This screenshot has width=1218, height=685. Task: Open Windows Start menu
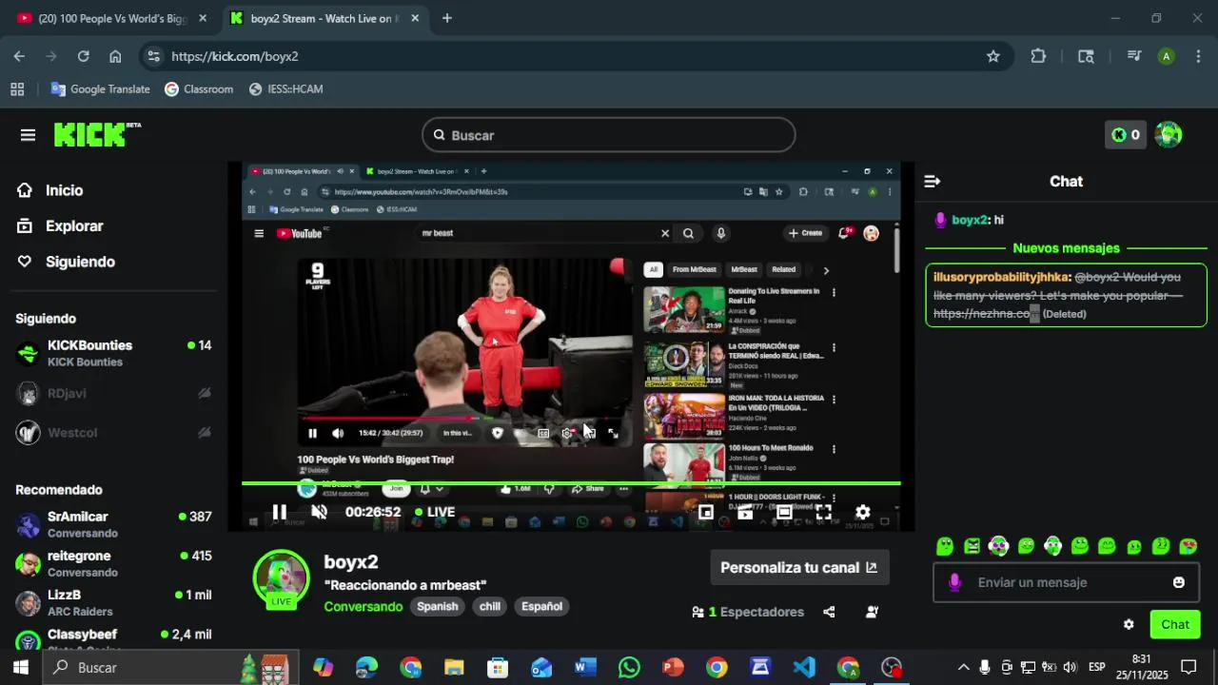tap(21, 667)
